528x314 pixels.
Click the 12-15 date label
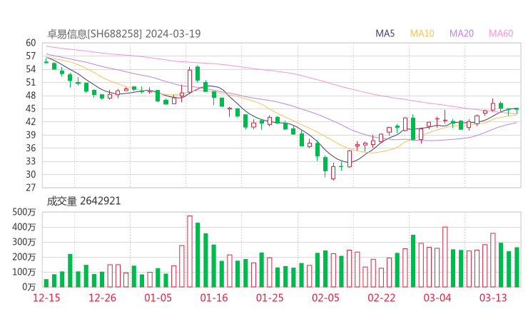pos(46,298)
